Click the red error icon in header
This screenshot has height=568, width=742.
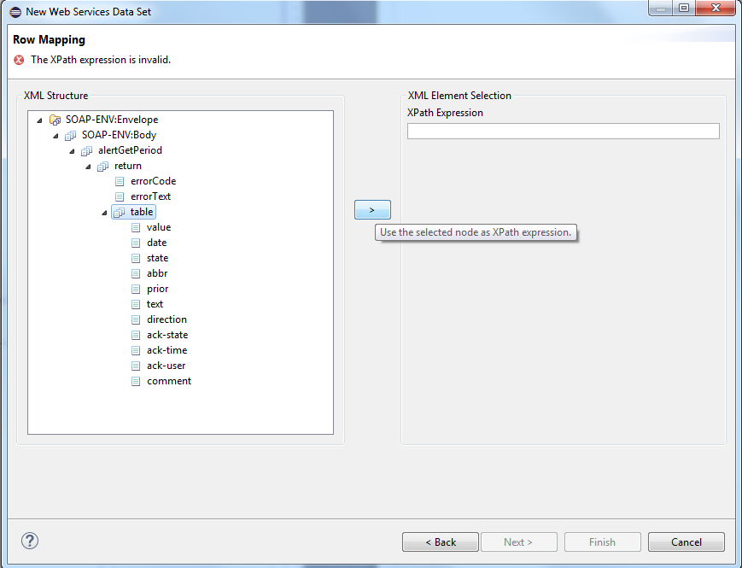click(19, 60)
